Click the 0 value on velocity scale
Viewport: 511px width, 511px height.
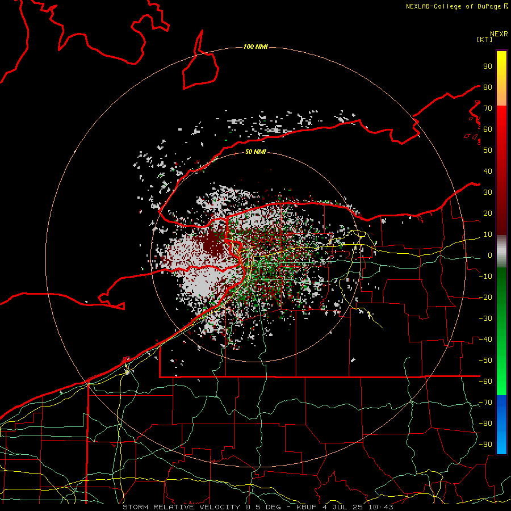[490, 256]
